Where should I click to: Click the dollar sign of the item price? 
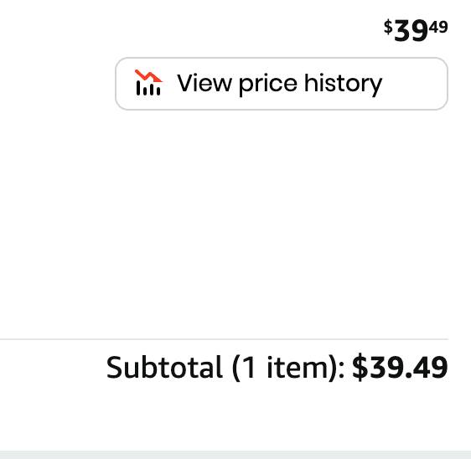coord(388,27)
